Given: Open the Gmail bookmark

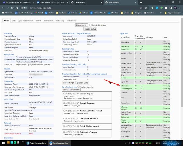Looking at the screenshot, I should click(x=39, y=13).
